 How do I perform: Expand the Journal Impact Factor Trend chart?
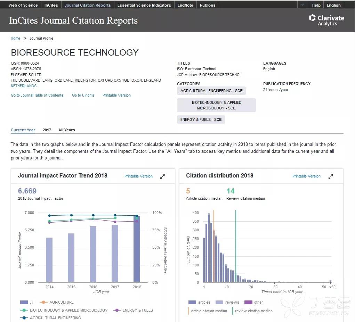pyautogui.click(x=162, y=176)
